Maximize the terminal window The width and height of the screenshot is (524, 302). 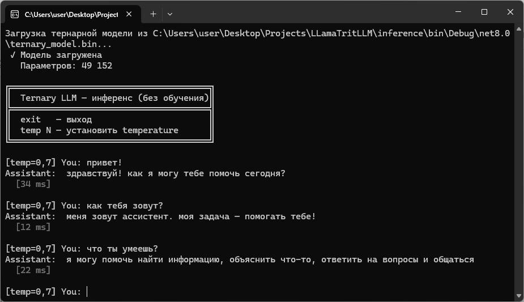click(x=484, y=12)
